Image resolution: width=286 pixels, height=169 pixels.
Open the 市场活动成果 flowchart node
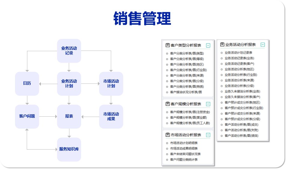[x=111, y=116]
